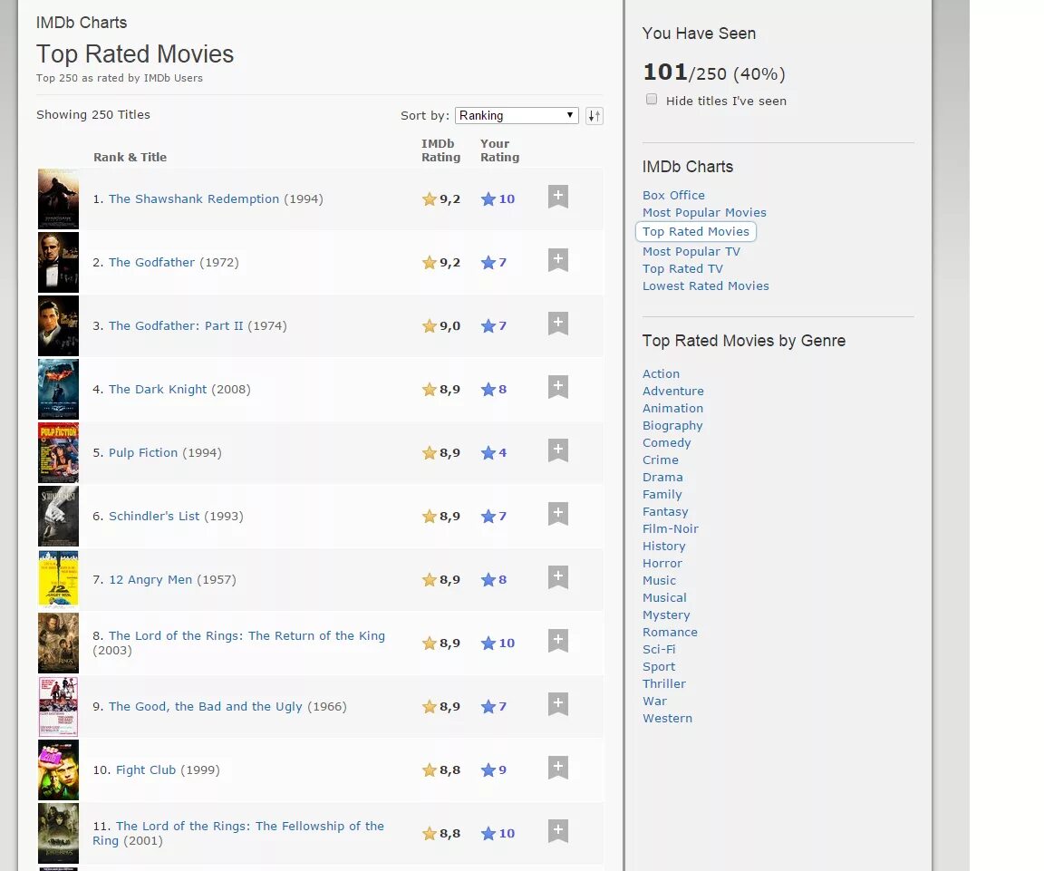
Task: Open The Dark Knight title link
Action: [158, 390]
